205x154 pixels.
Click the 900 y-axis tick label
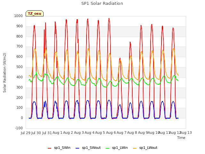pyautogui.click(x=20, y=26)
